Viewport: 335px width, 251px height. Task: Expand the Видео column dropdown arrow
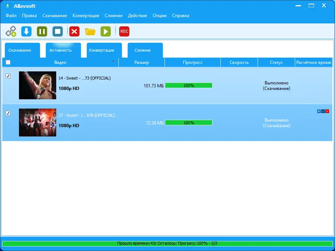pos(114,62)
